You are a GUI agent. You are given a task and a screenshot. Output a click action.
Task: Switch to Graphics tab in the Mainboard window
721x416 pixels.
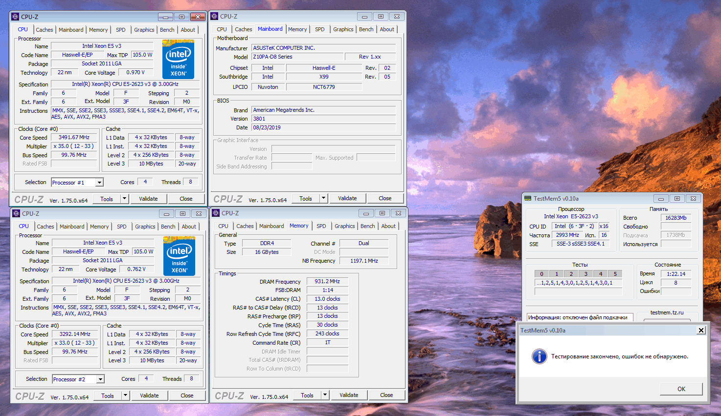(x=343, y=29)
